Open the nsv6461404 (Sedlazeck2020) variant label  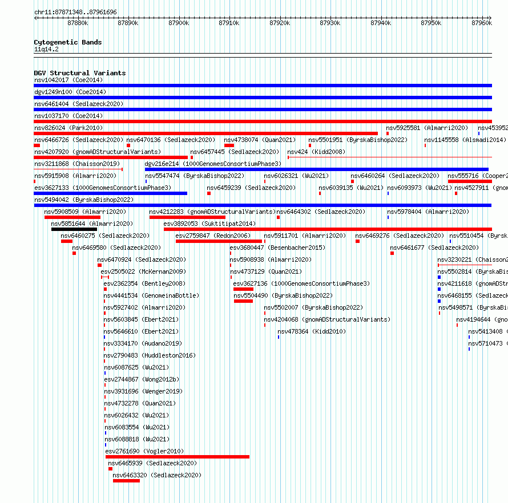tap(79, 104)
